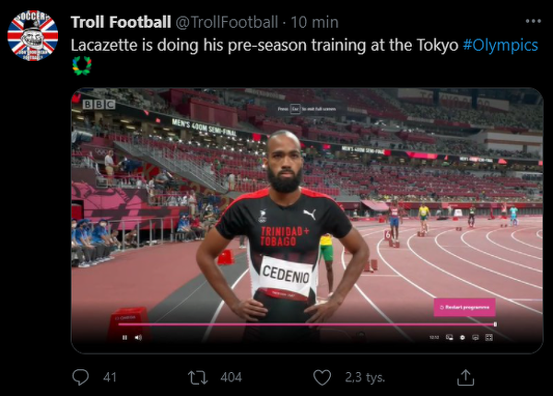Retweet this Troll Football post
This screenshot has height=396, width=553.
(197, 378)
